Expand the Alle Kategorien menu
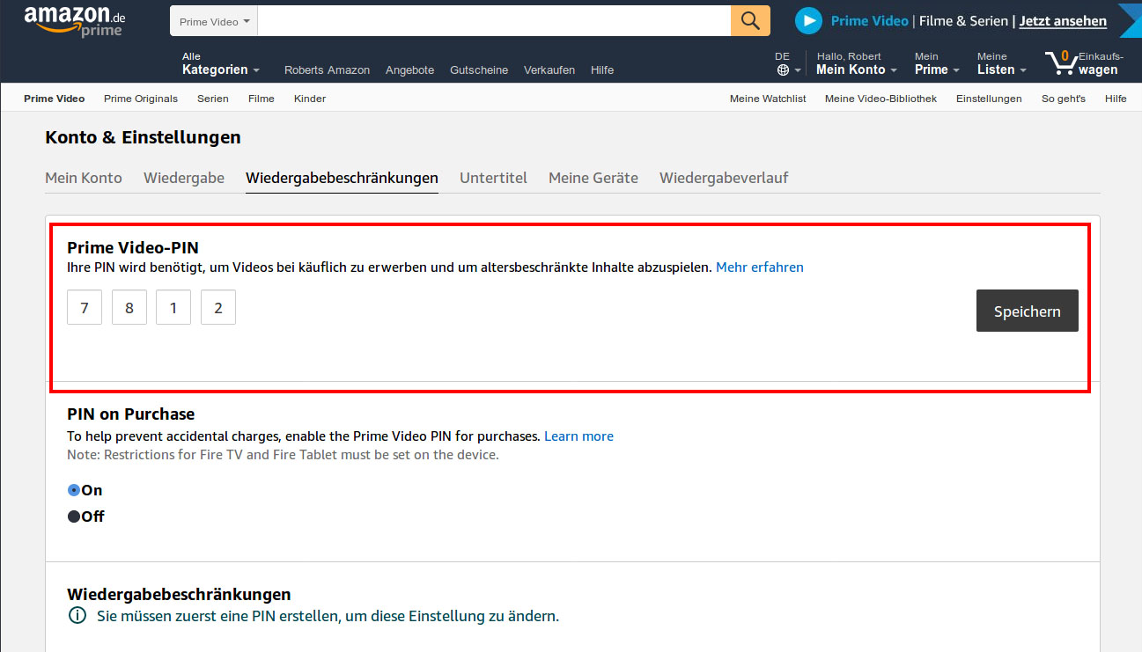This screenshot has width=1142, height=652. click(220, 63)
